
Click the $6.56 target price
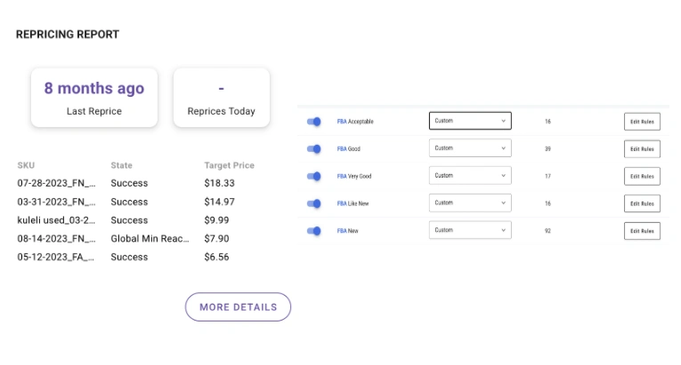click(216, 257)
